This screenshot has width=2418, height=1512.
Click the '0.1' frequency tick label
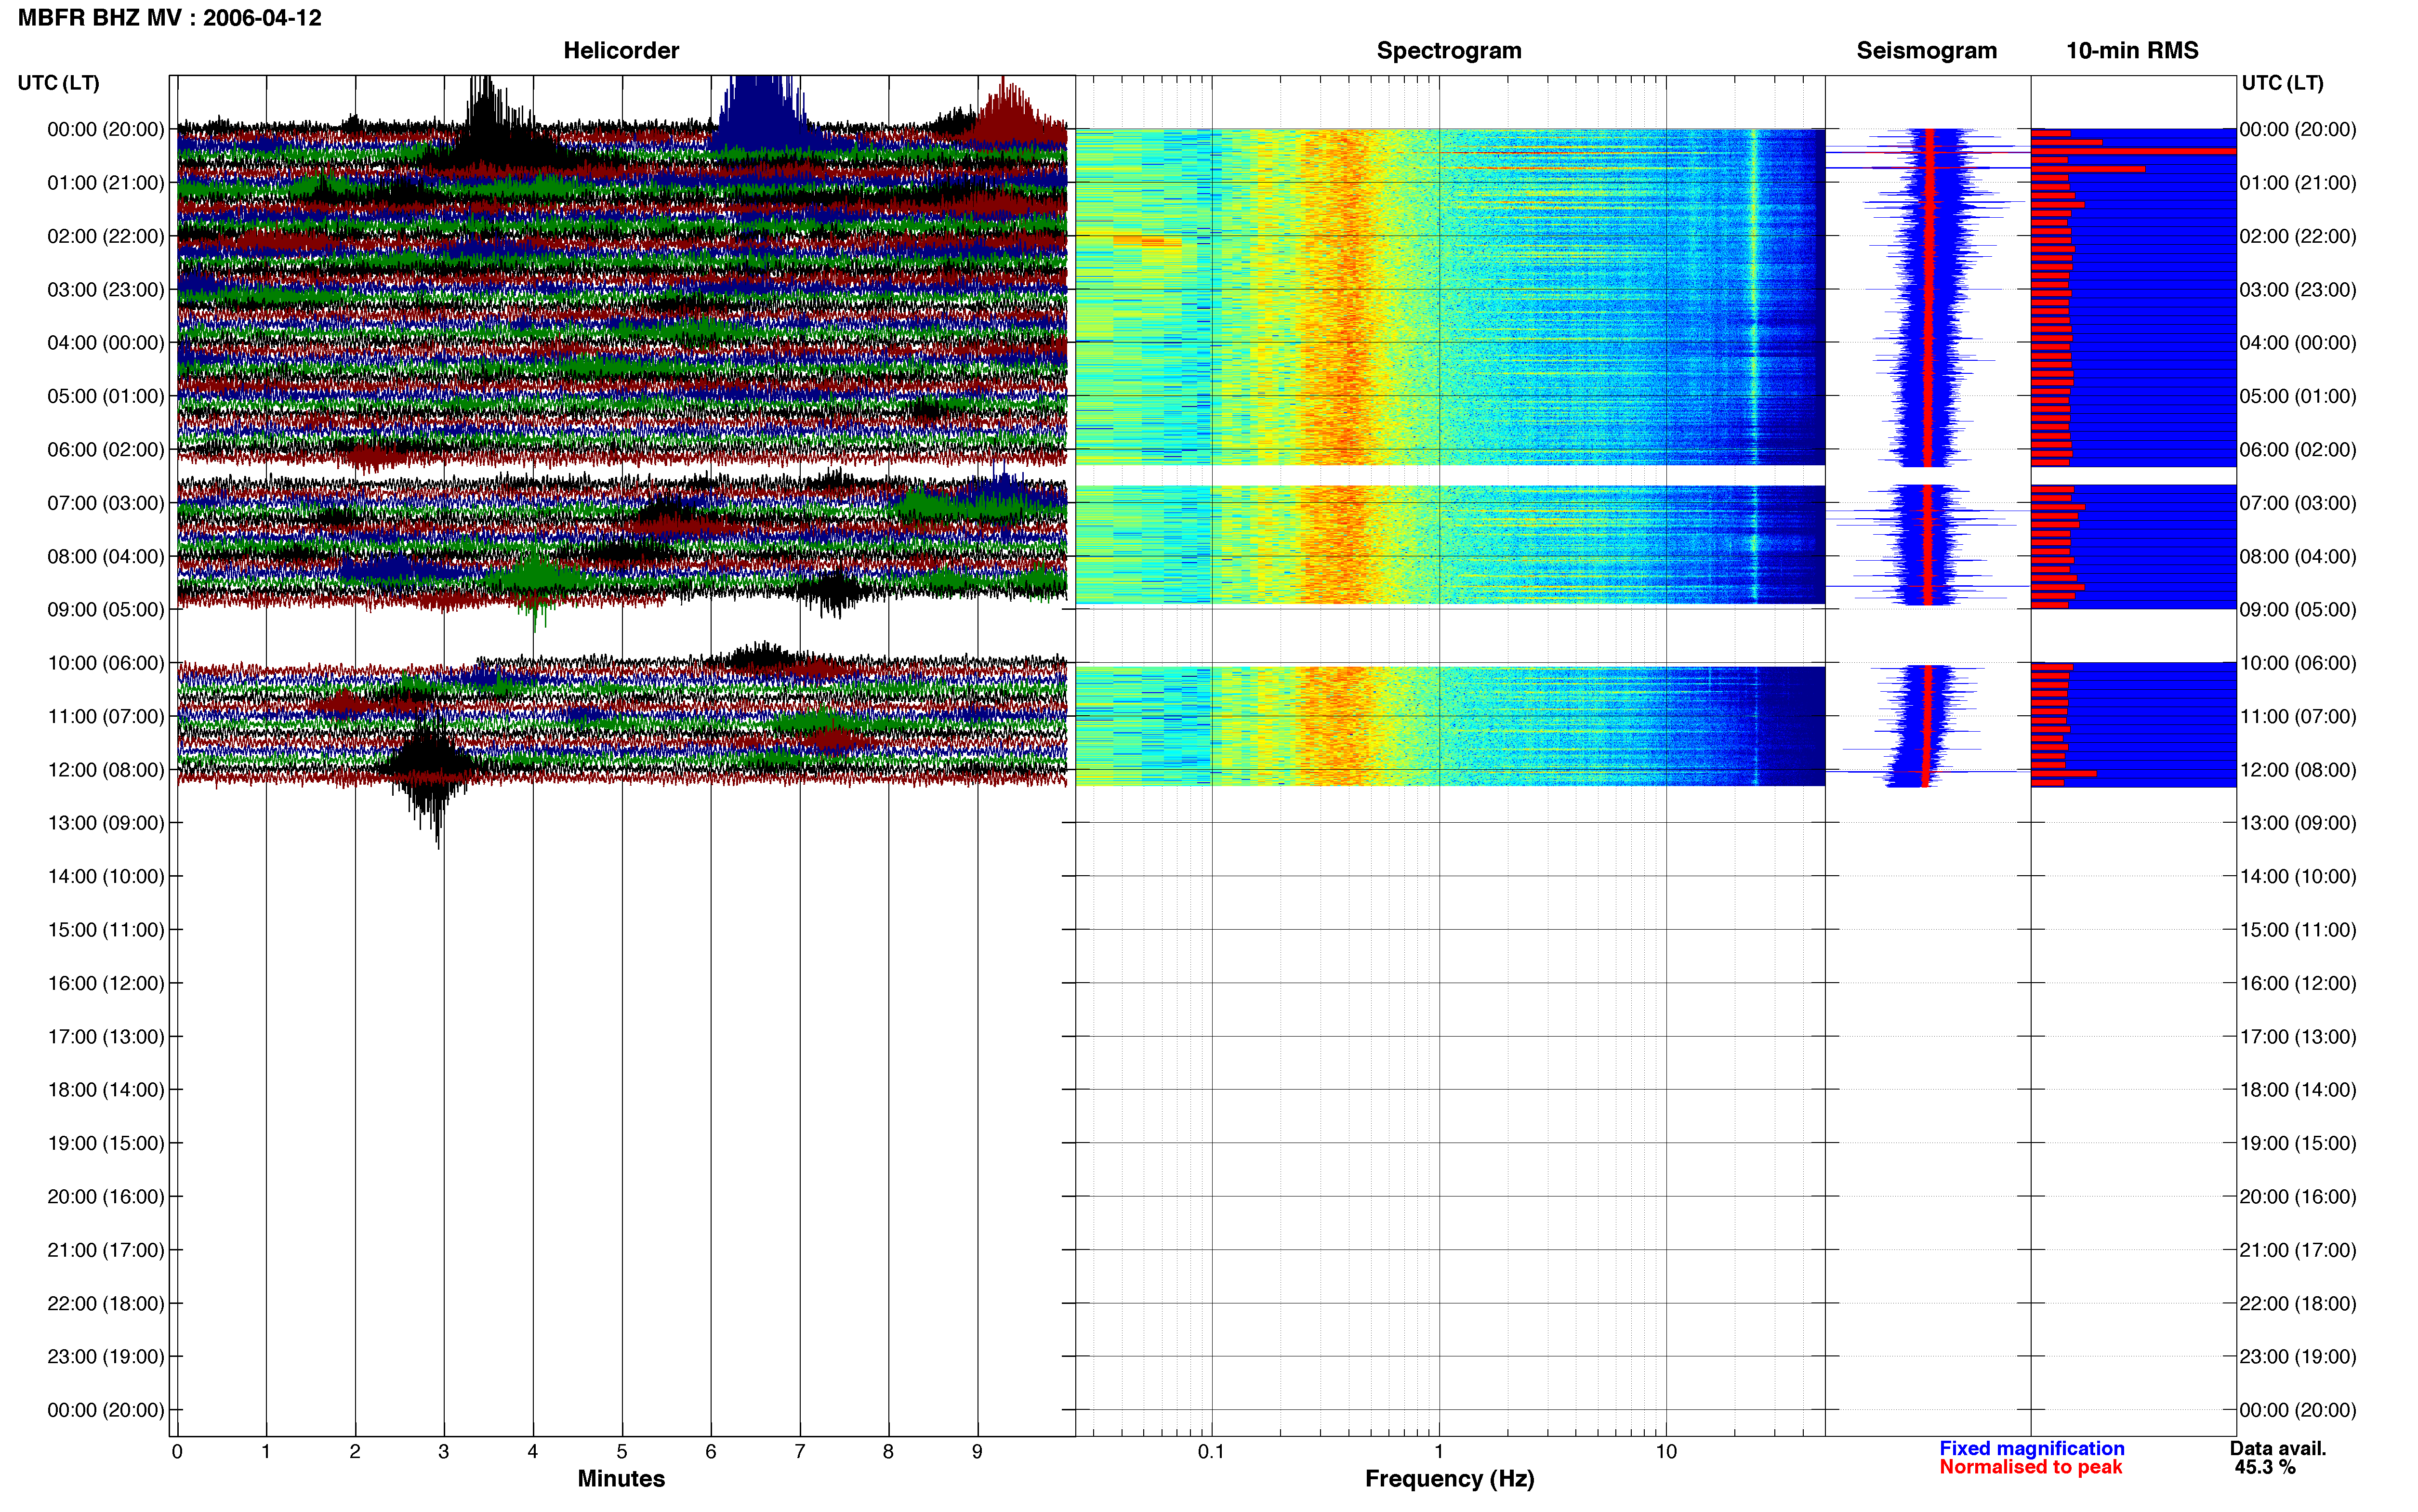tap(1211, 1451)
